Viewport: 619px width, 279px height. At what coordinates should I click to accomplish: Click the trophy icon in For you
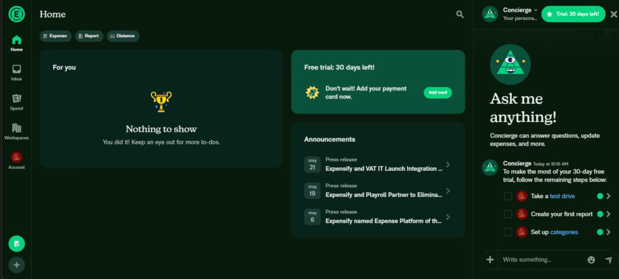coord(161,101)
